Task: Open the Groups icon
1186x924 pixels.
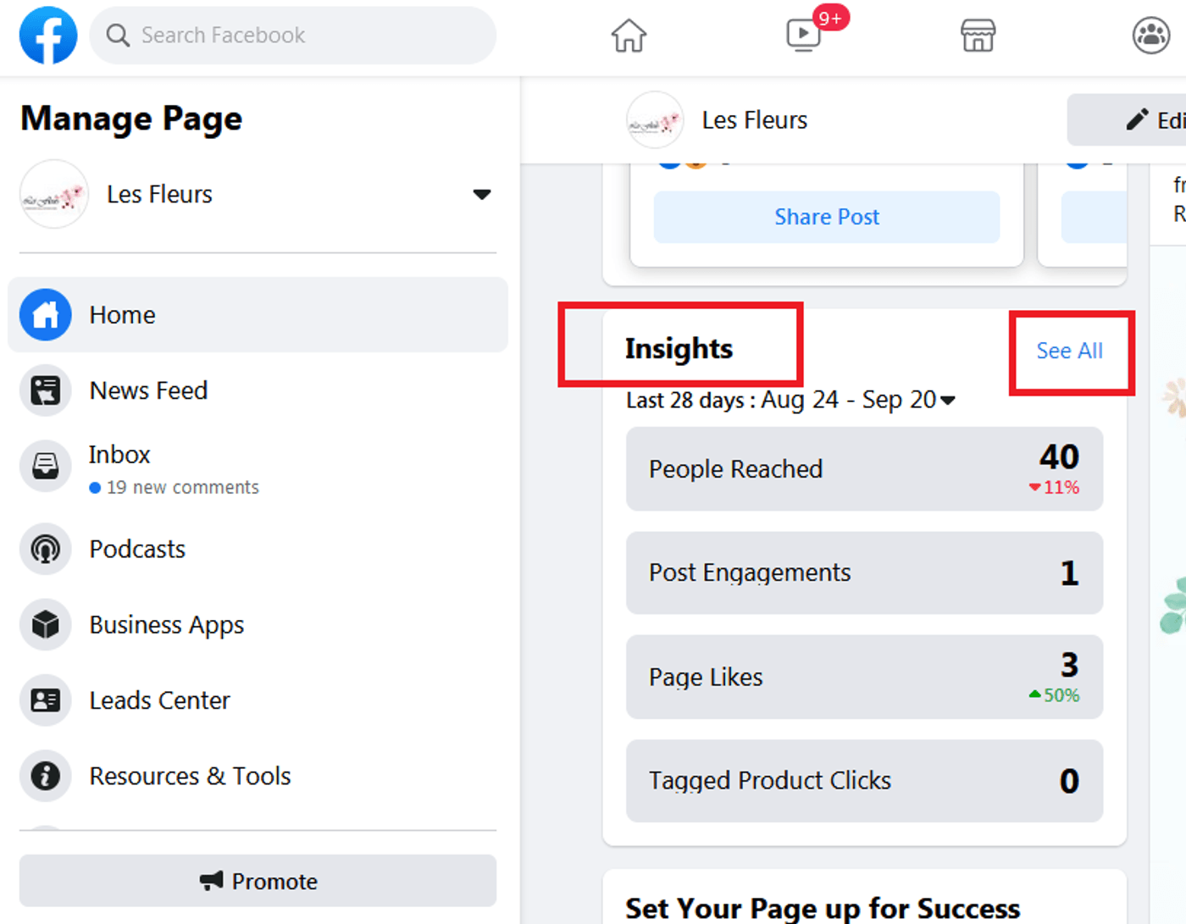Action: coord(1150,36)
